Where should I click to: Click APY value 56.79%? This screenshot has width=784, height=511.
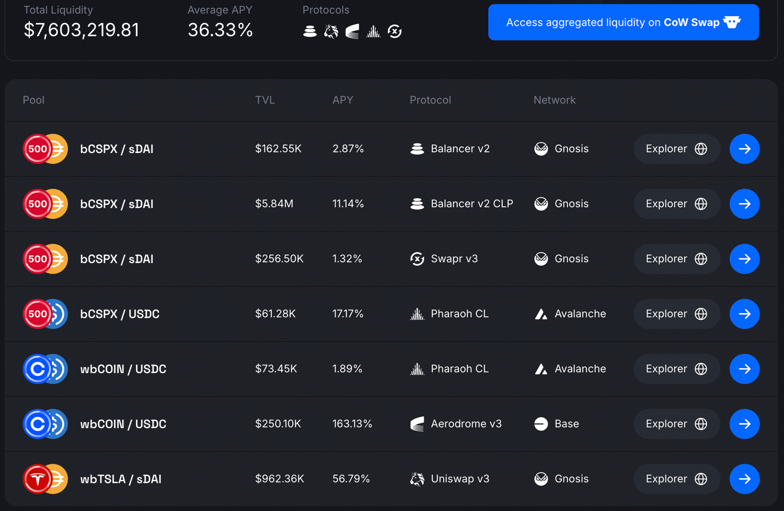[351, 479]
